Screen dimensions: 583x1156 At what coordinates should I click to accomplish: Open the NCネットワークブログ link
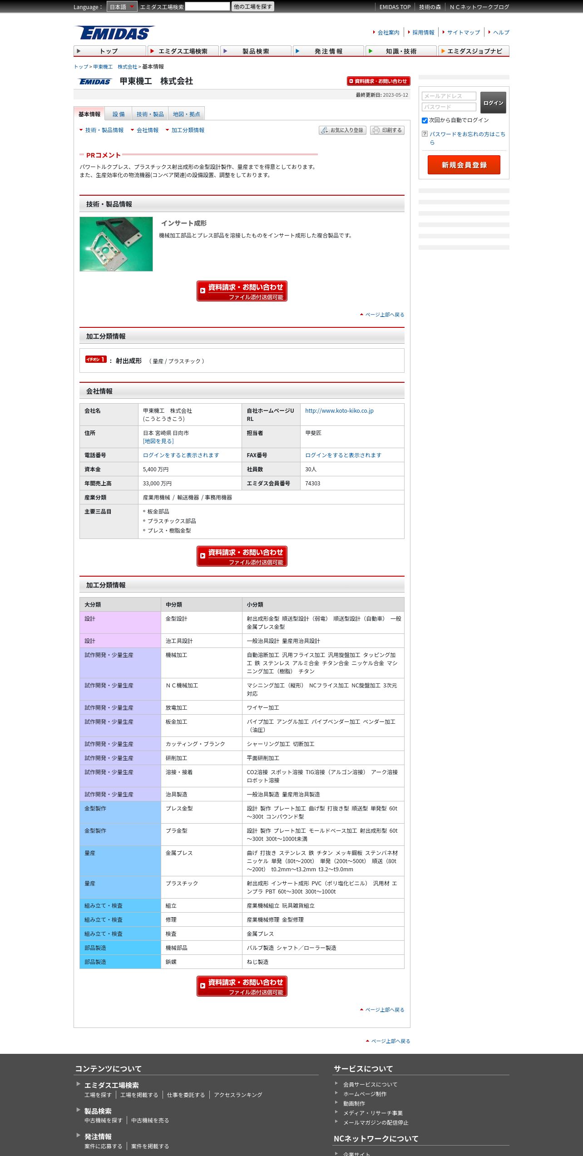coord(479,7)
